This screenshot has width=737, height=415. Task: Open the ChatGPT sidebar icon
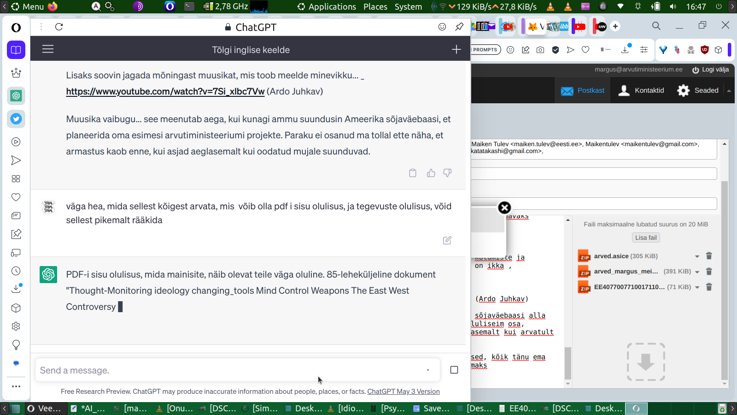pyautogui.click(x=16, y=96)
